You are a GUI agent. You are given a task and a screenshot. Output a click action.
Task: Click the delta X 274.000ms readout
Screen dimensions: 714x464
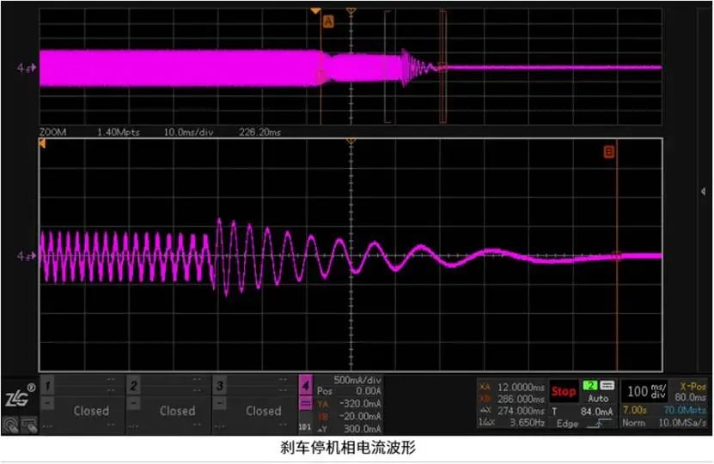tap(512, 411)
